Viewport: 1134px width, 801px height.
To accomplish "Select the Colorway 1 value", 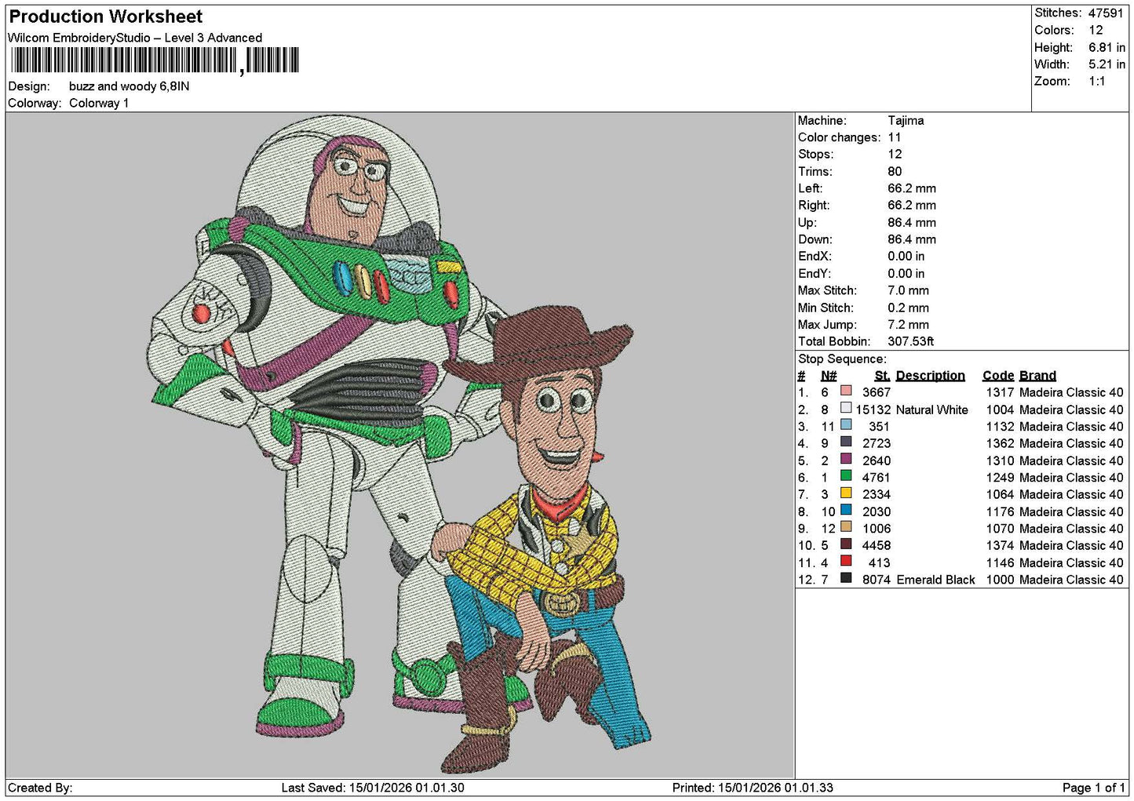I will coord(99,103).
